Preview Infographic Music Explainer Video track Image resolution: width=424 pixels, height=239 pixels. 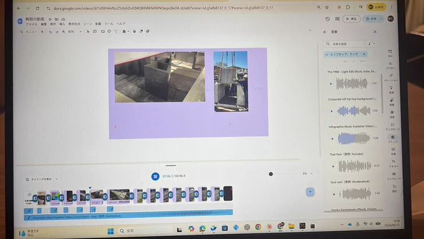pyautogui.click(x=332, y=139)
